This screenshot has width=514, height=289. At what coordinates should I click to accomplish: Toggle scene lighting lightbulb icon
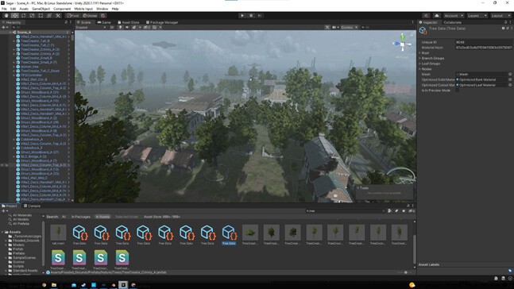pyautogui.click(x=120, y=28)
